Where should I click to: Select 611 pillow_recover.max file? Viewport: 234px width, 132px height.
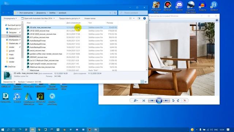coord(72,37)
